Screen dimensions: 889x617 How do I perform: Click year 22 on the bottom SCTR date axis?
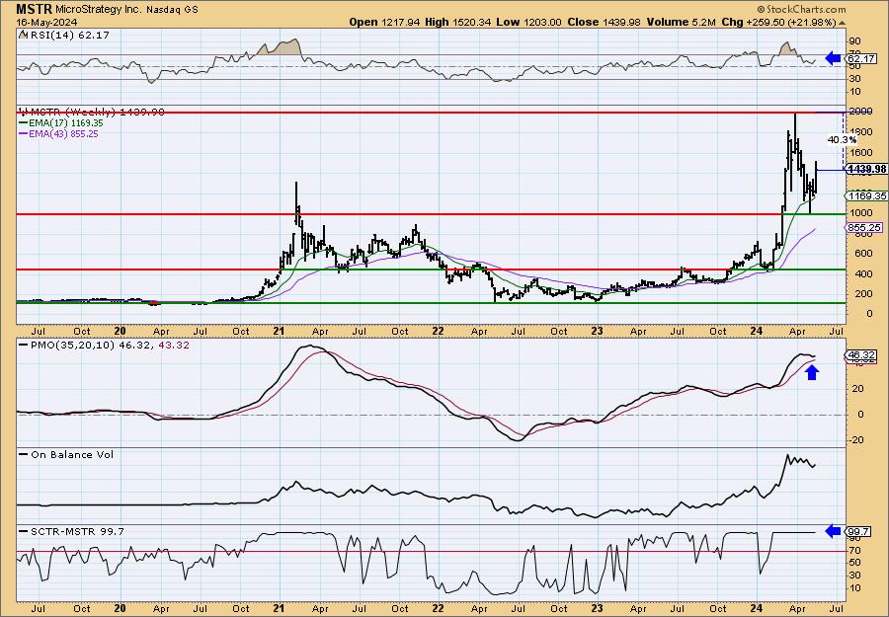click(438, 608)
